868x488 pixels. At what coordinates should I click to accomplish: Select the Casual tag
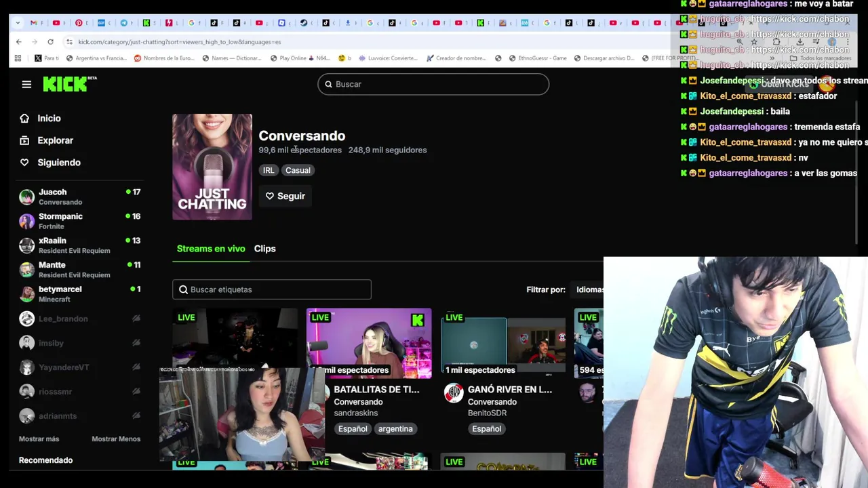click(298, 170)
